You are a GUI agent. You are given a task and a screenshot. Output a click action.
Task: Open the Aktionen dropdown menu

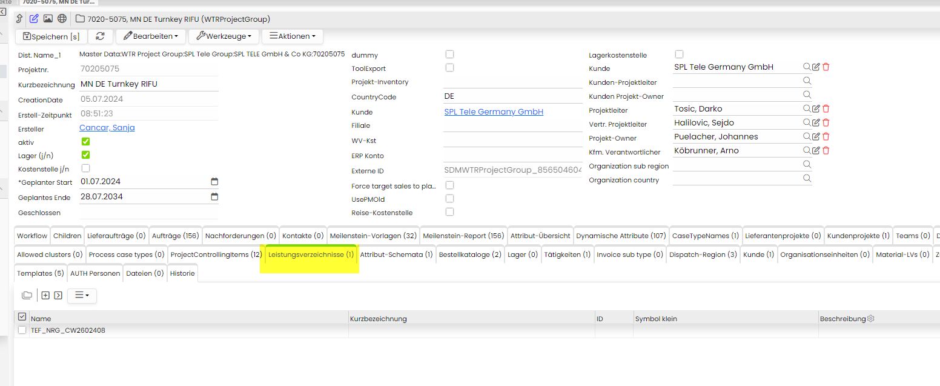click(x=292, y=36)
